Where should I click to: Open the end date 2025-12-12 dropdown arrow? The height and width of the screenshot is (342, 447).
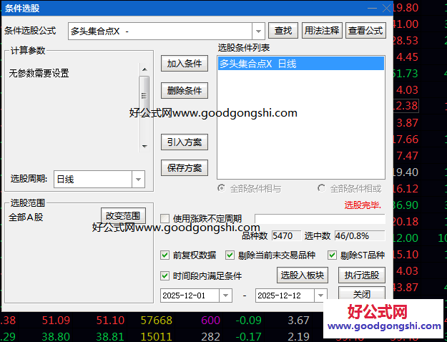320,295
